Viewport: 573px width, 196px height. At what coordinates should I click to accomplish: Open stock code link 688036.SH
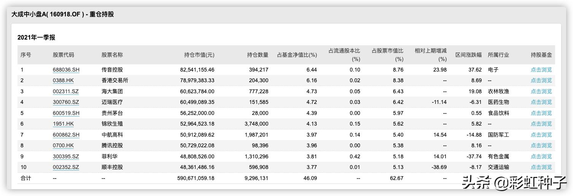click(x=66, y=70)
